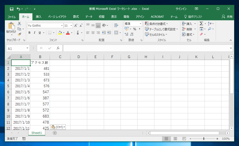Switch to page layout view in status bar

pos(175,138)
